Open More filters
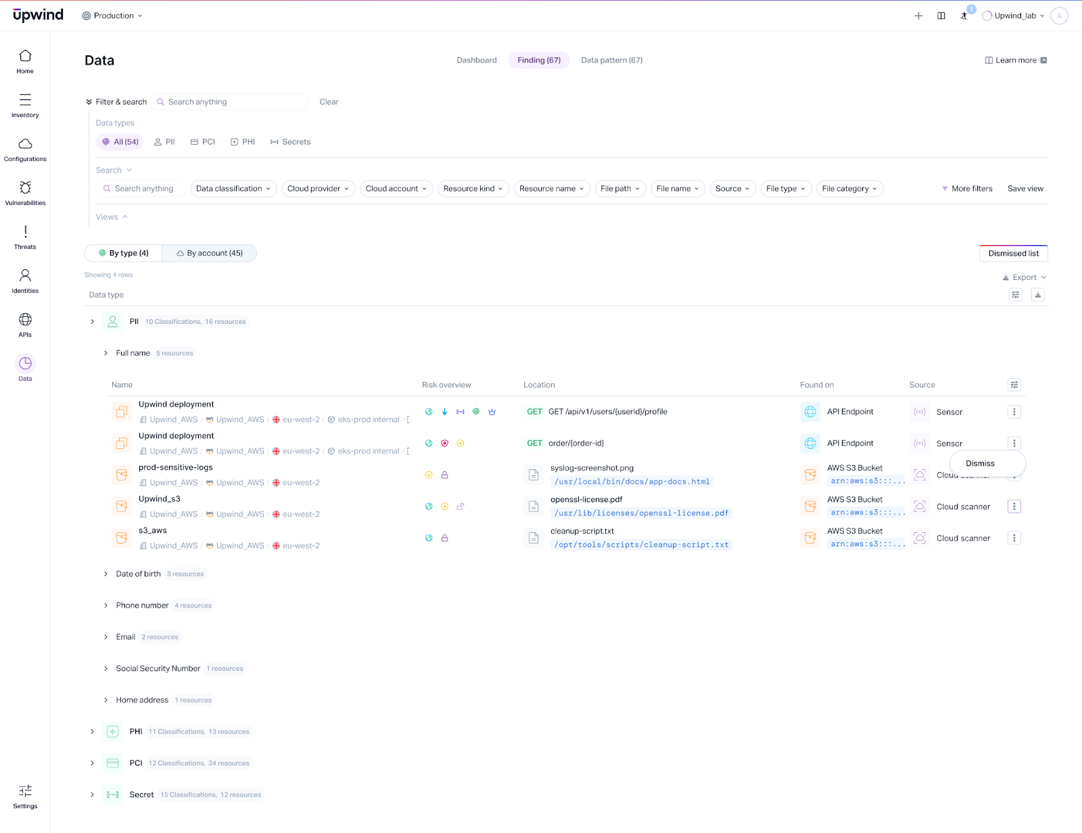The image size is (1082, 833). [967, 189]
